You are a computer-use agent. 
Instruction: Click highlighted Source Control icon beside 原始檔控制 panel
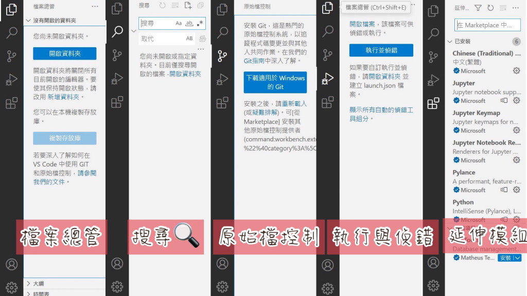click(x=222, y=56)
